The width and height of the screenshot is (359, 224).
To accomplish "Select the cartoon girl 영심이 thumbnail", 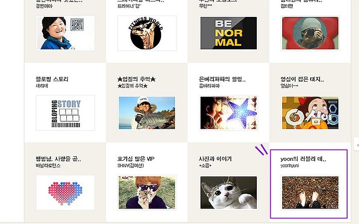I will click(310, 113).
